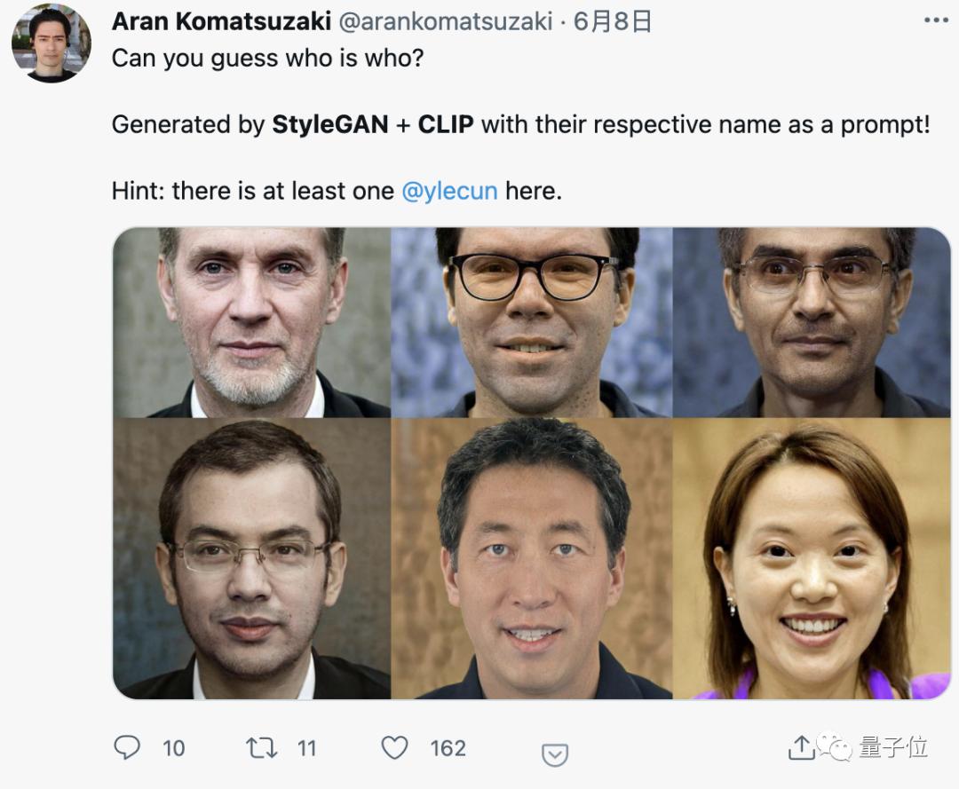Open the bottom-middle face image

[x=532, y=558]
